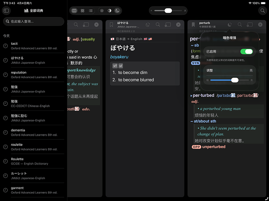The image size is (269, 201).
Task: Select dark appearance mode (moon icon)
Action: point(117,10)
